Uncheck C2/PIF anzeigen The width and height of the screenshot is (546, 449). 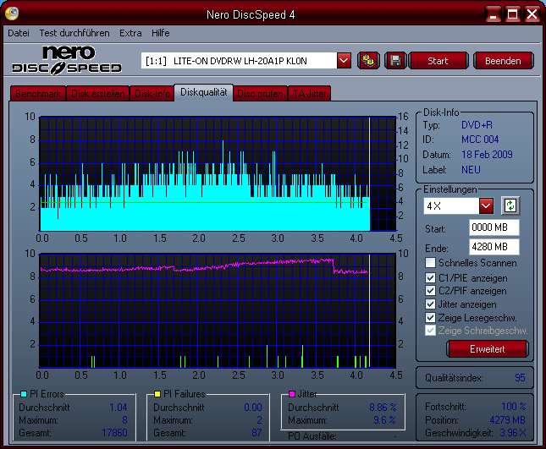pos(430,291)
